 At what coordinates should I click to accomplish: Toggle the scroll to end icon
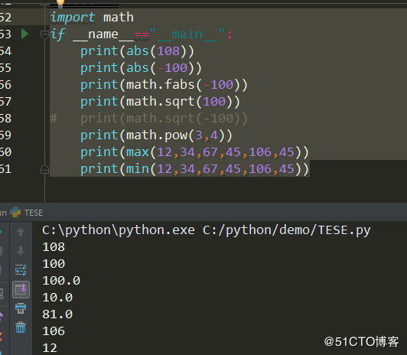pos(21,289)
